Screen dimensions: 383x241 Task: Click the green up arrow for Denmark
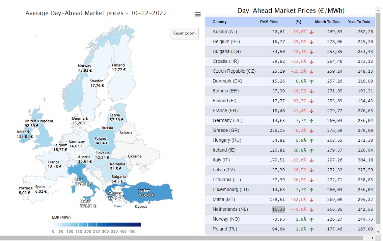(311, 81)
